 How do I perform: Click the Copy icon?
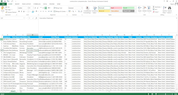6,10
